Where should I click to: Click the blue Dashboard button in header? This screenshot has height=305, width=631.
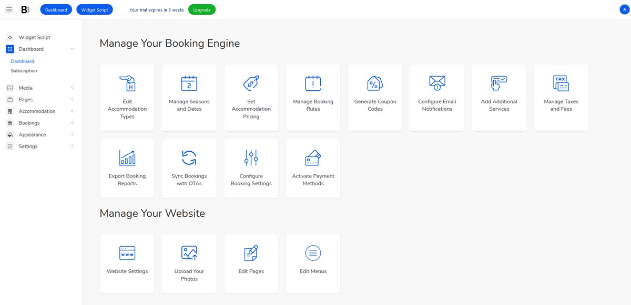click(56, 9)
